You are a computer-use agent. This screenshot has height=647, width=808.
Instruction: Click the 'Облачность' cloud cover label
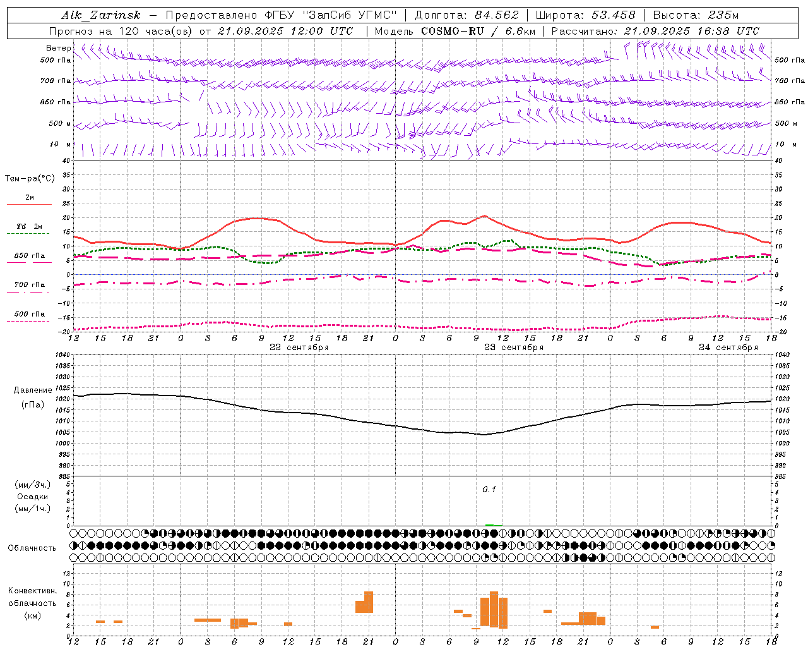point(32,548)
